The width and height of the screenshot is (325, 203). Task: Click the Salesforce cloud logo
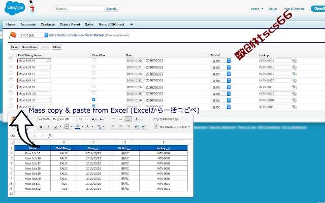[15, 8]
